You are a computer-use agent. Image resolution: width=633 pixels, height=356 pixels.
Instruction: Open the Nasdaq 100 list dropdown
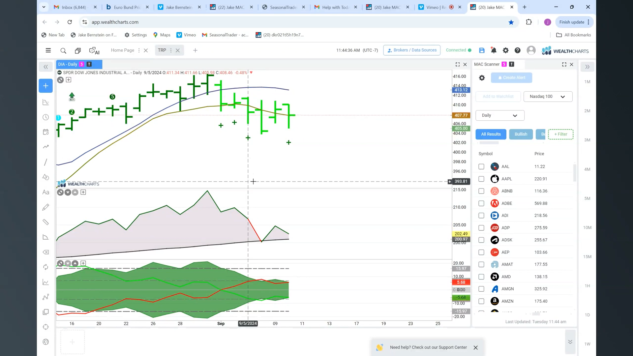tap(548, 97)
